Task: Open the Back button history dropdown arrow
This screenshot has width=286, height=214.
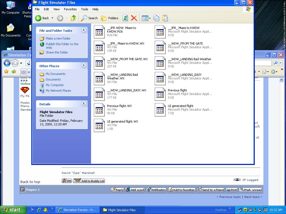Action: (x=52, y=18)
